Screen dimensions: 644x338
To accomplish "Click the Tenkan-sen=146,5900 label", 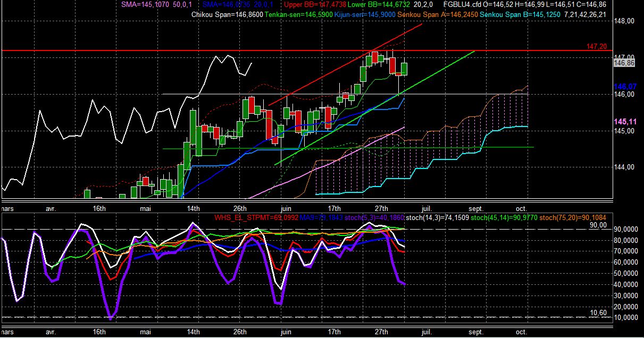I will pyautogui.click(x=299, y=14).
